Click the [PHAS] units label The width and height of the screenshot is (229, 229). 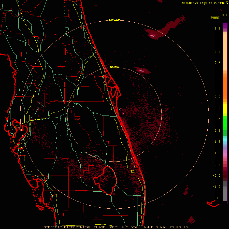coord(215,18)
